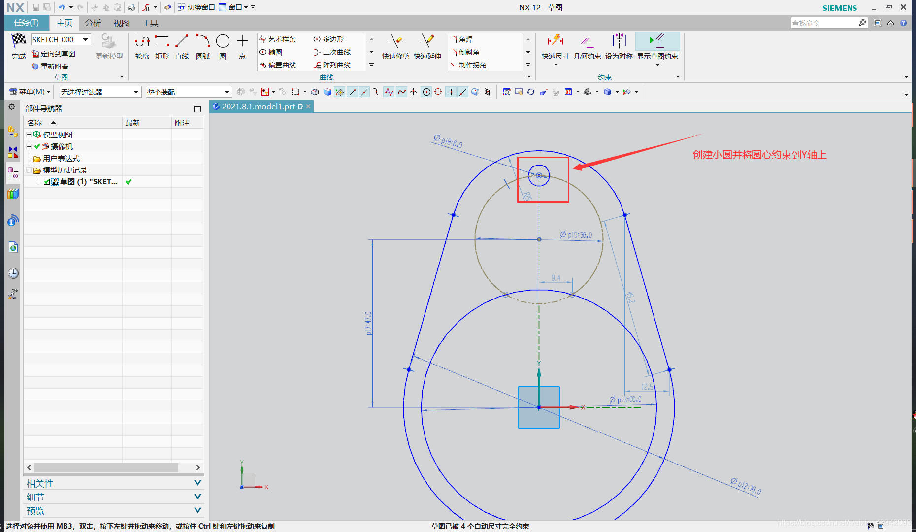Click Reattach (重新附着) sketch command
Image resolution: width=916 pixels, height=532 pixels.
(50, 66)
